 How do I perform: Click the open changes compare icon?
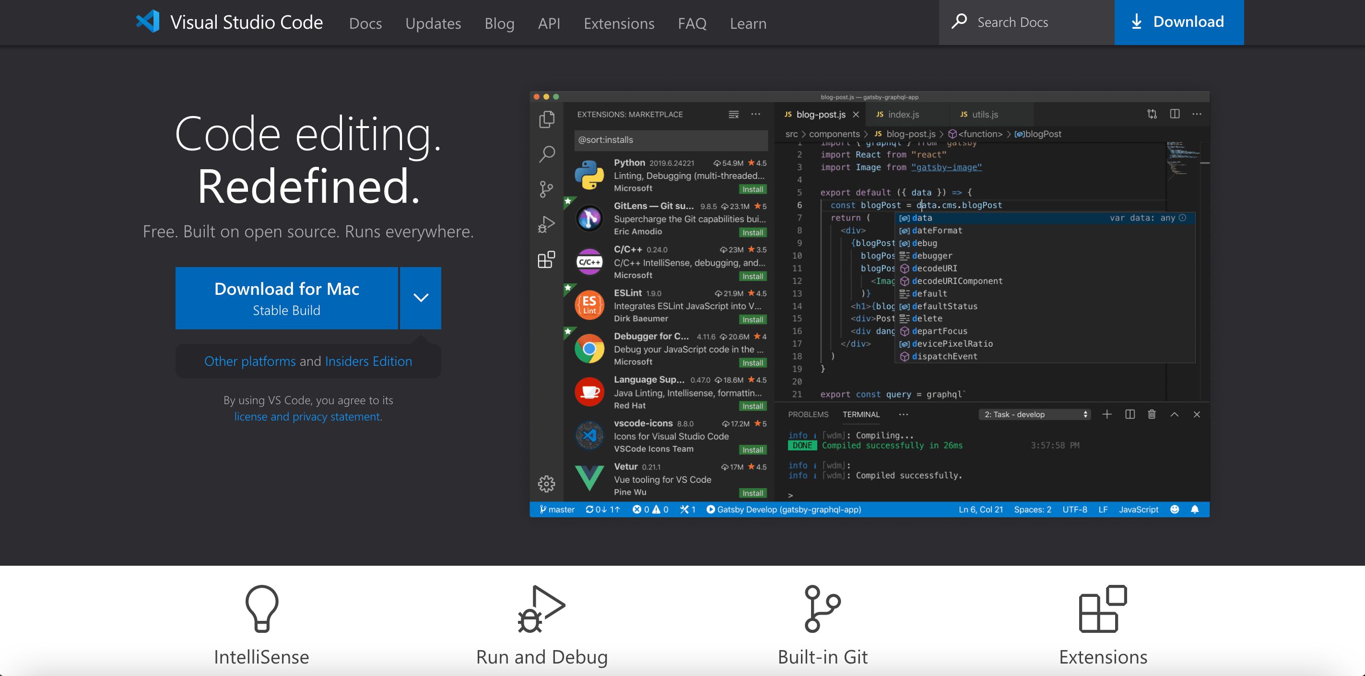tap(1152, 114)
